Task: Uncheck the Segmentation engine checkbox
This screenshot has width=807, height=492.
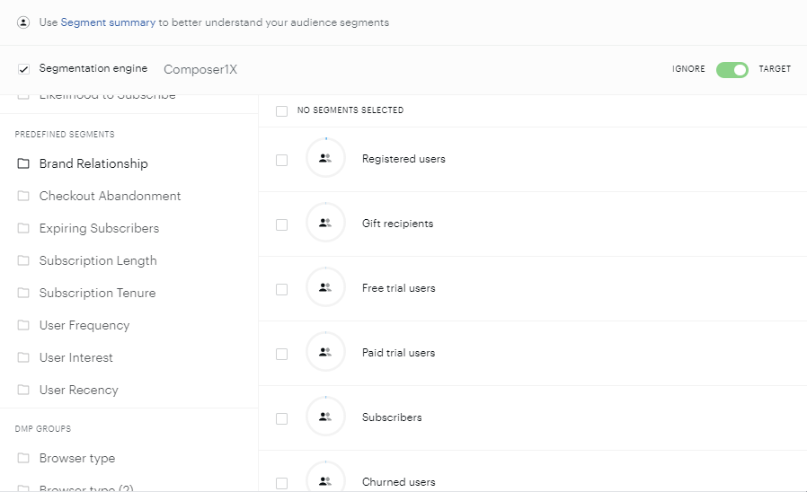Action: tap(23, 69)
